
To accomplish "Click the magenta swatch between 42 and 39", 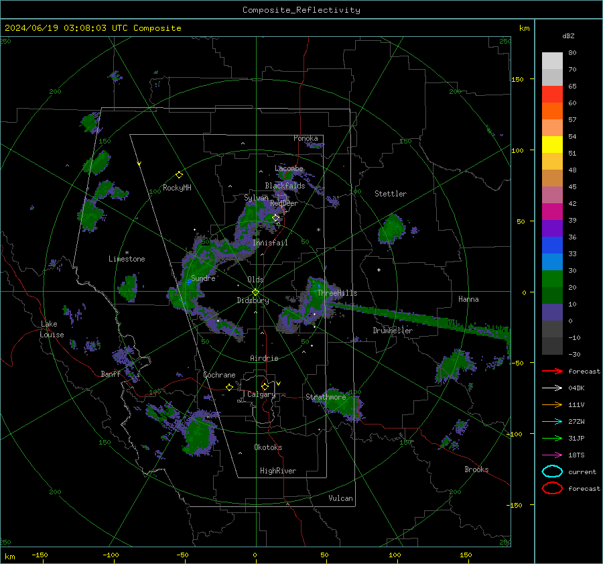I will (x=552, y=212).
